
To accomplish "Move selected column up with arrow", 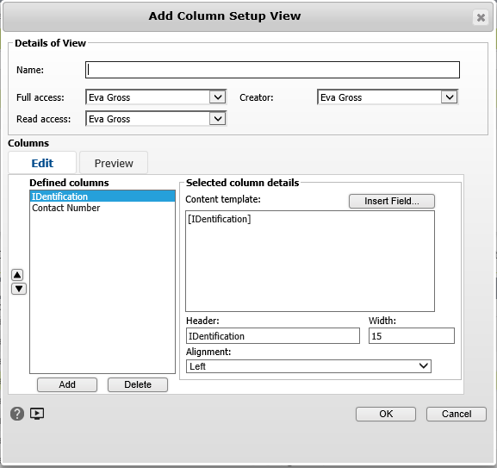I will pos(17,275).
